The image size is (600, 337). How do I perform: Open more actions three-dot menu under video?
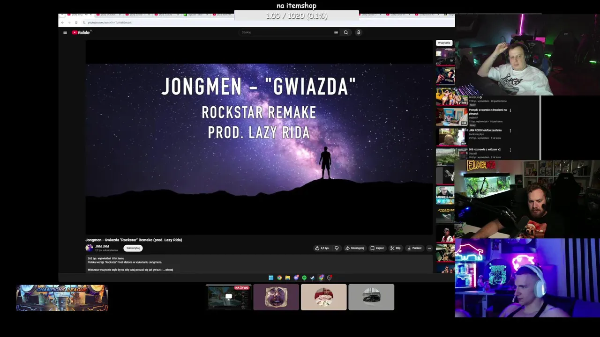[x=429, y=248]
